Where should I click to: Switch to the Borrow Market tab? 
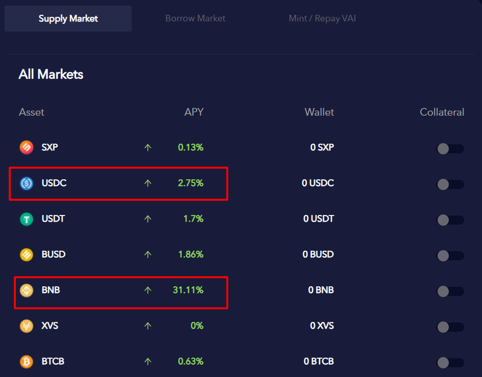pyautogui.click(x=195, y=18)
